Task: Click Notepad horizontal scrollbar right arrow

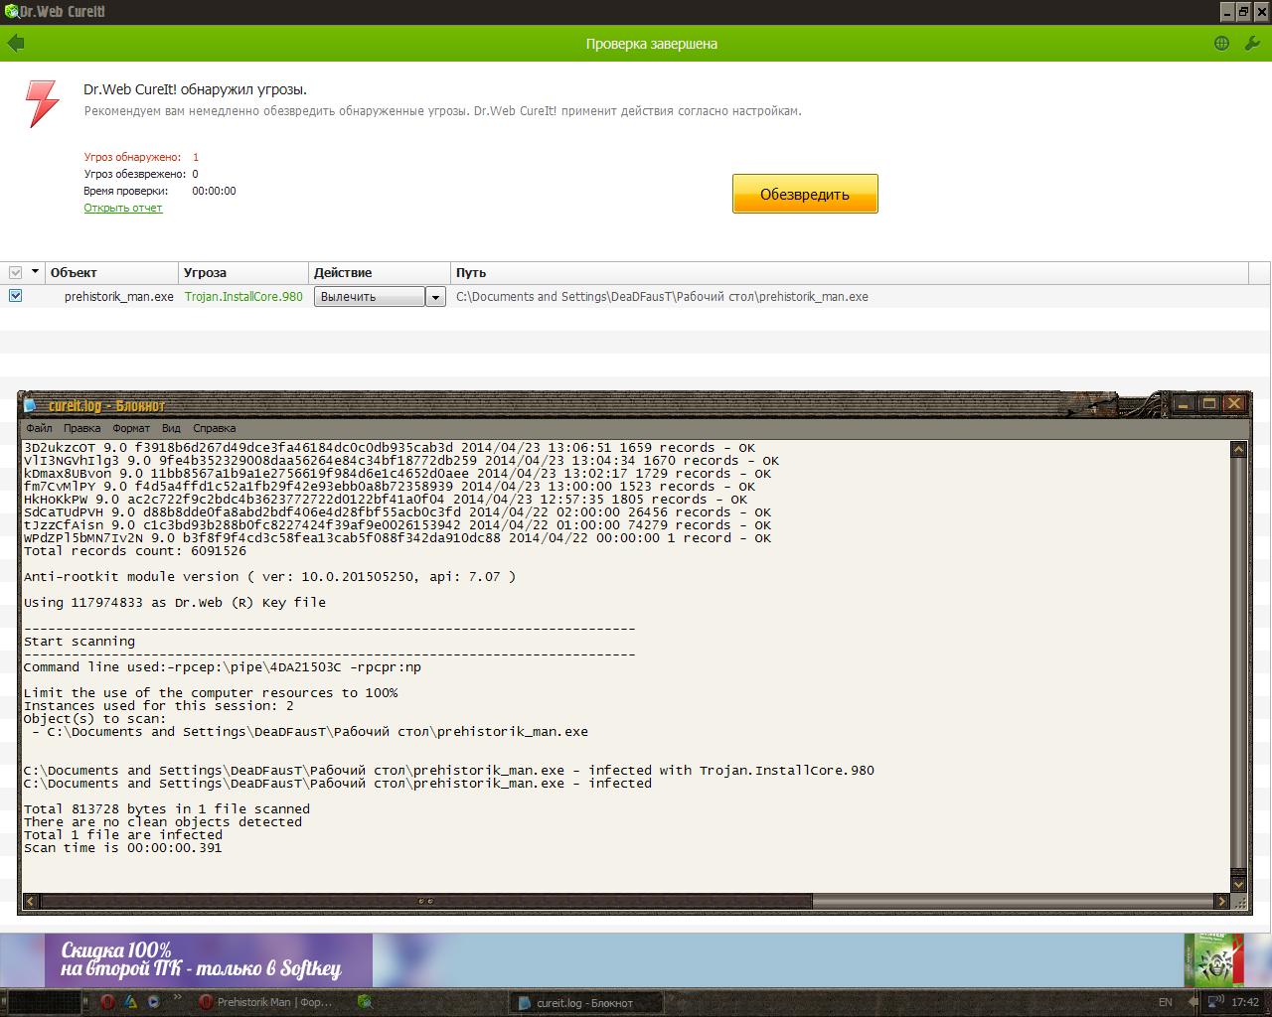Action: pos(1222,901)
